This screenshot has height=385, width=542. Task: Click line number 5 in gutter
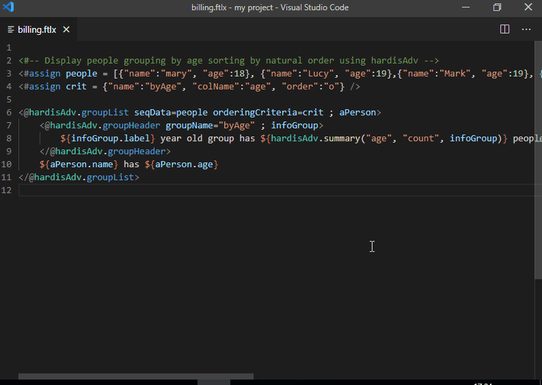point(9,100)
